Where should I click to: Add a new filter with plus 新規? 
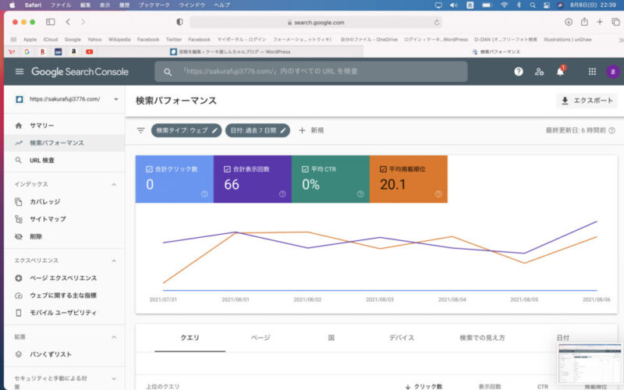311,130
